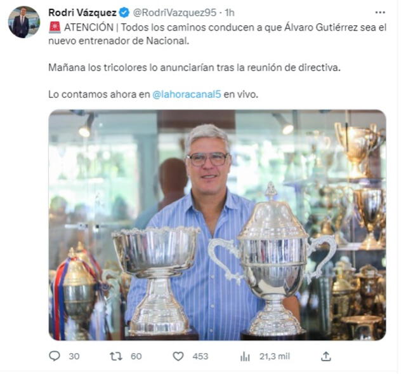Open the @lahoracanal5 mention link
Image resolution: width=406 pixels, height=374 pixels.
point(187,95)
